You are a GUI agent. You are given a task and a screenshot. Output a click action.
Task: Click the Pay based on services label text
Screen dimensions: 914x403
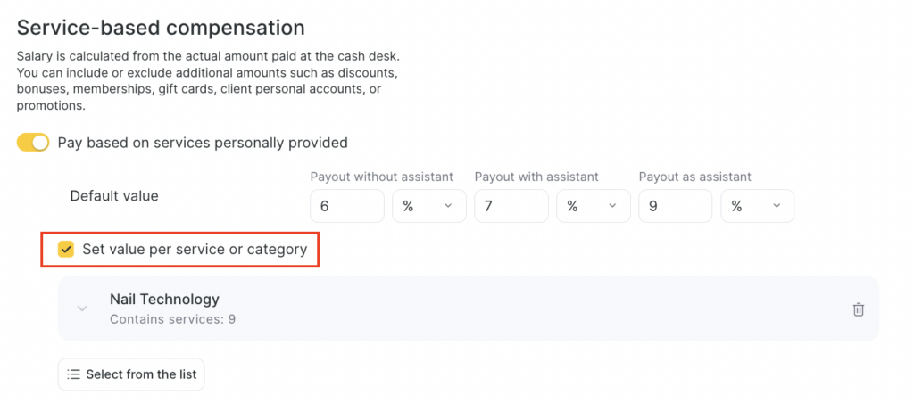pyautogui.click(x=203, y=143)
